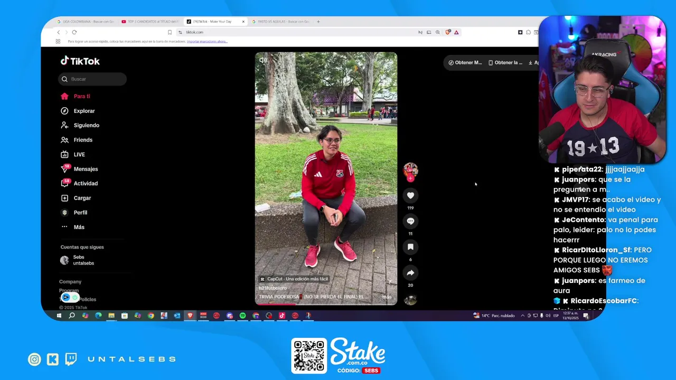Expand the Program footer section

[69, 291]
